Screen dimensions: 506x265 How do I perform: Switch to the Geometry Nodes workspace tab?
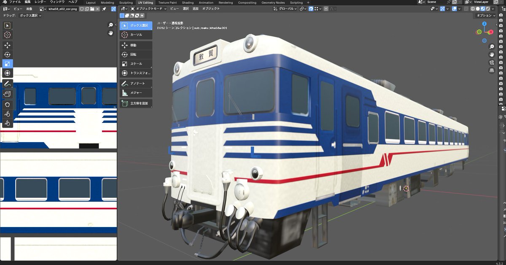pos(273,3)
